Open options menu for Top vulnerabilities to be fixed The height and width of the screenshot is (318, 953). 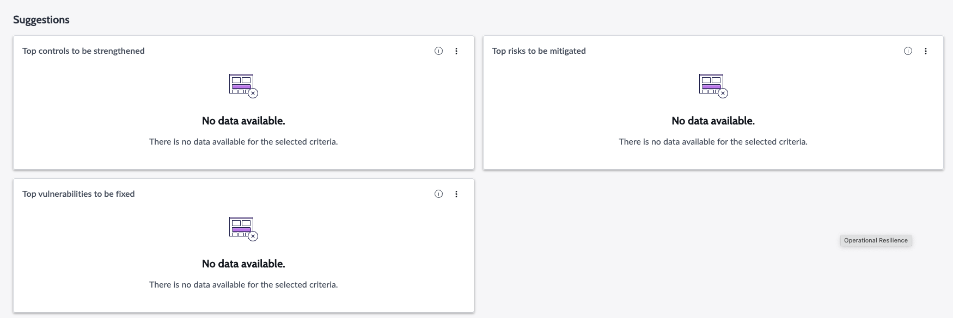456,194
